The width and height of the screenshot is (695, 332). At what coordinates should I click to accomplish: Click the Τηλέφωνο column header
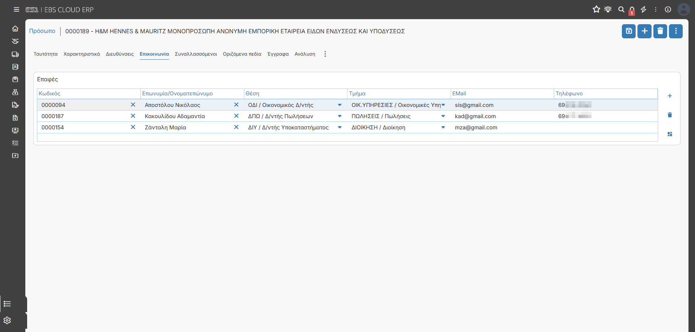click(606, 94)
